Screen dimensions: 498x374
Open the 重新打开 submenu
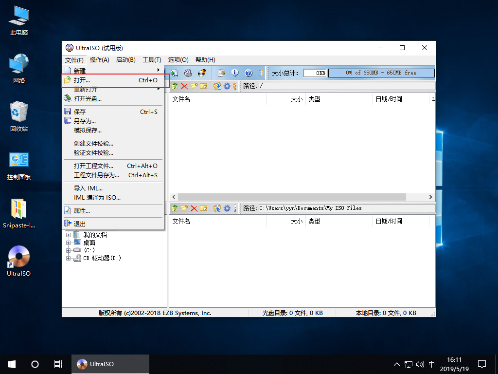[x=113, y=90]
